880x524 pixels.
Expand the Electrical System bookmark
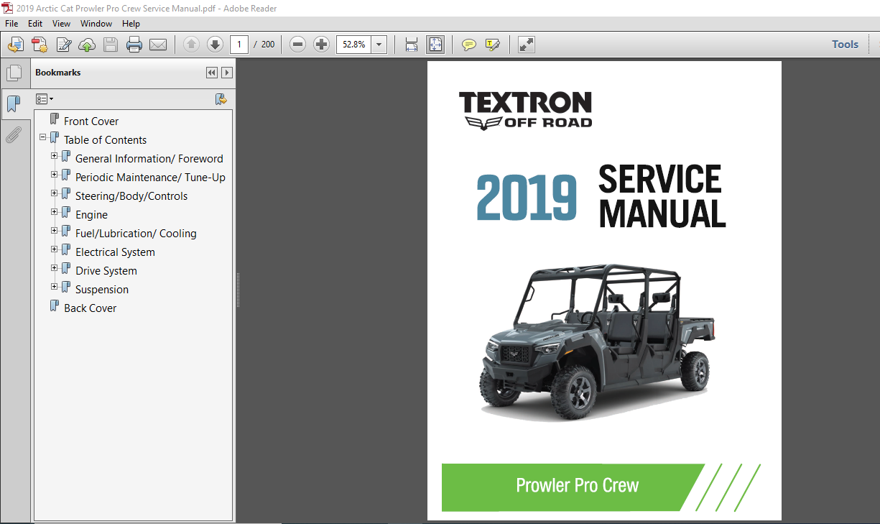tap(55, 249)
